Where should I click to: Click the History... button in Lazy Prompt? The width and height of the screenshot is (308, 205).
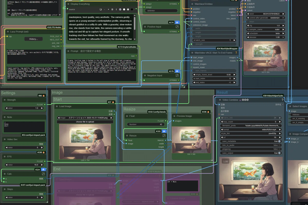click(34, 39)
